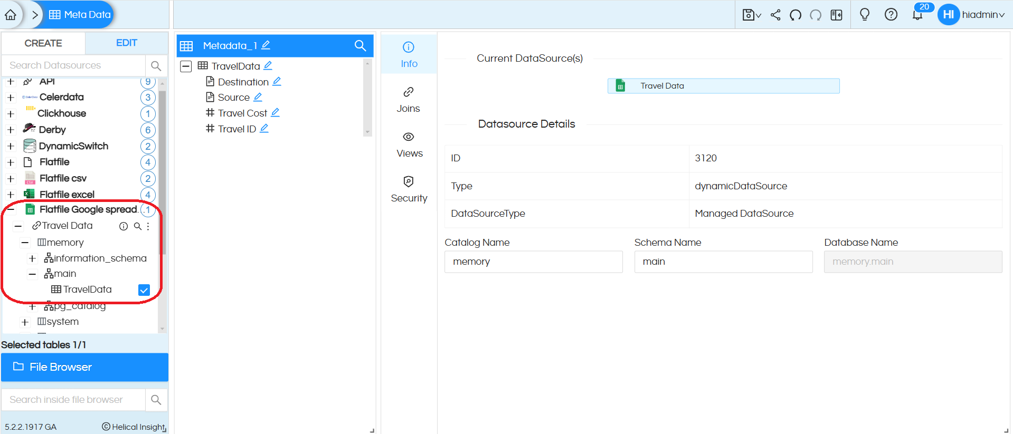This screenshot has width=1013, height=434.
Task: Click the Search Datasources field
Action: tap(74, 65)
